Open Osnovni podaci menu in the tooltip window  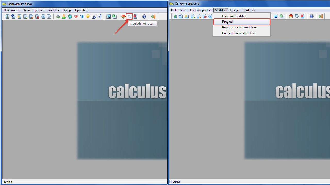pyautogui.click(x=34, y=10)
